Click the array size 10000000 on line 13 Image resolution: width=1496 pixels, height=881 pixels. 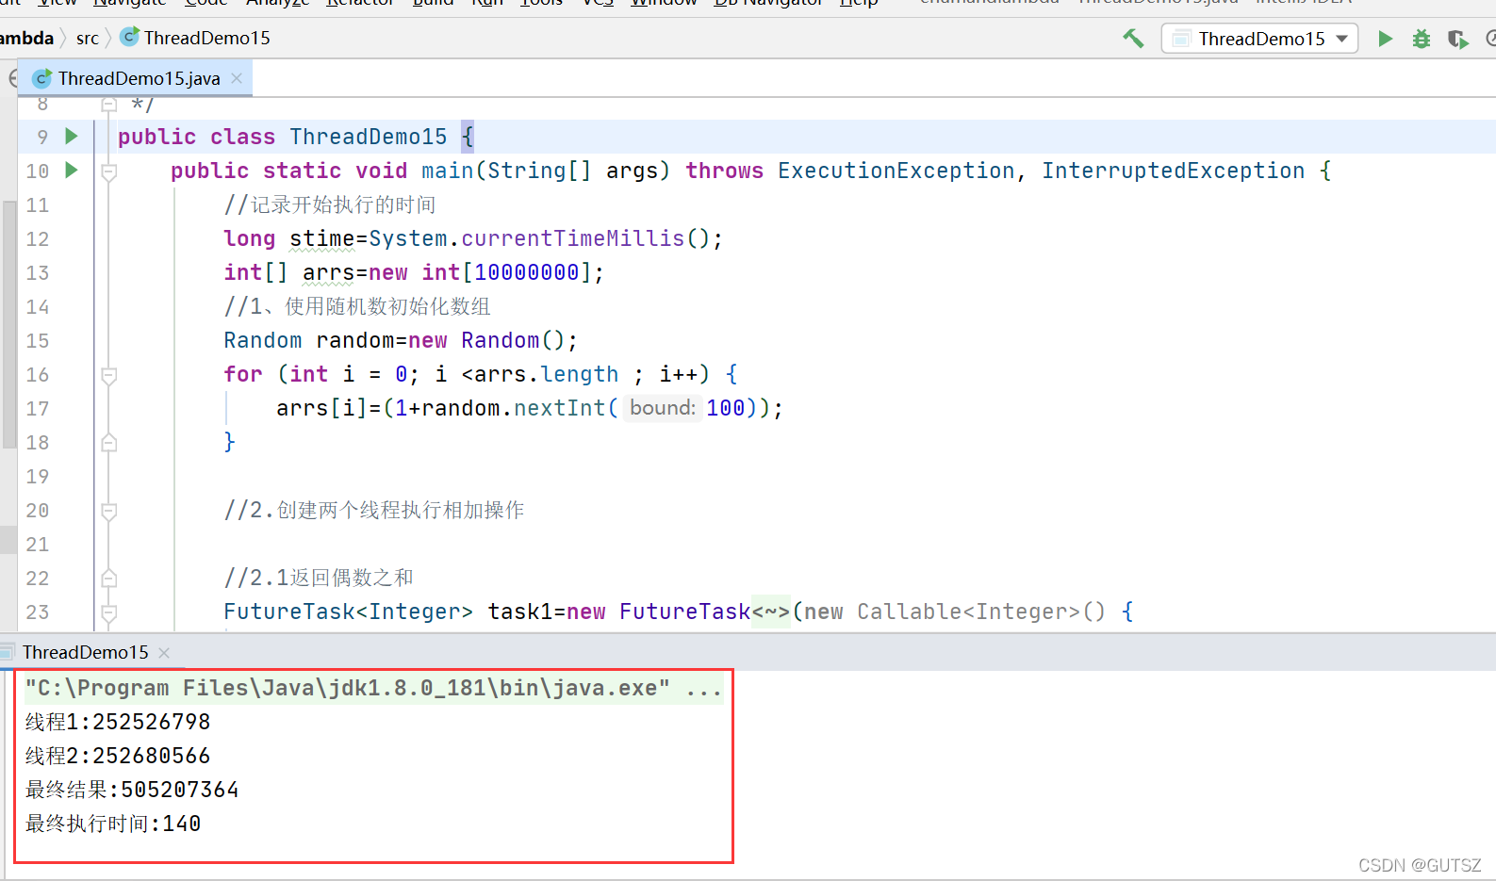[527, 272]
